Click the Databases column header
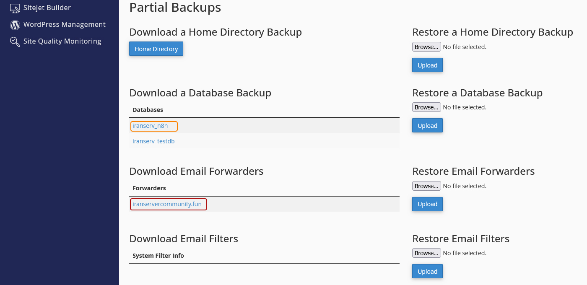The height and width of the screenshot is (285, 587). [148, 110]
